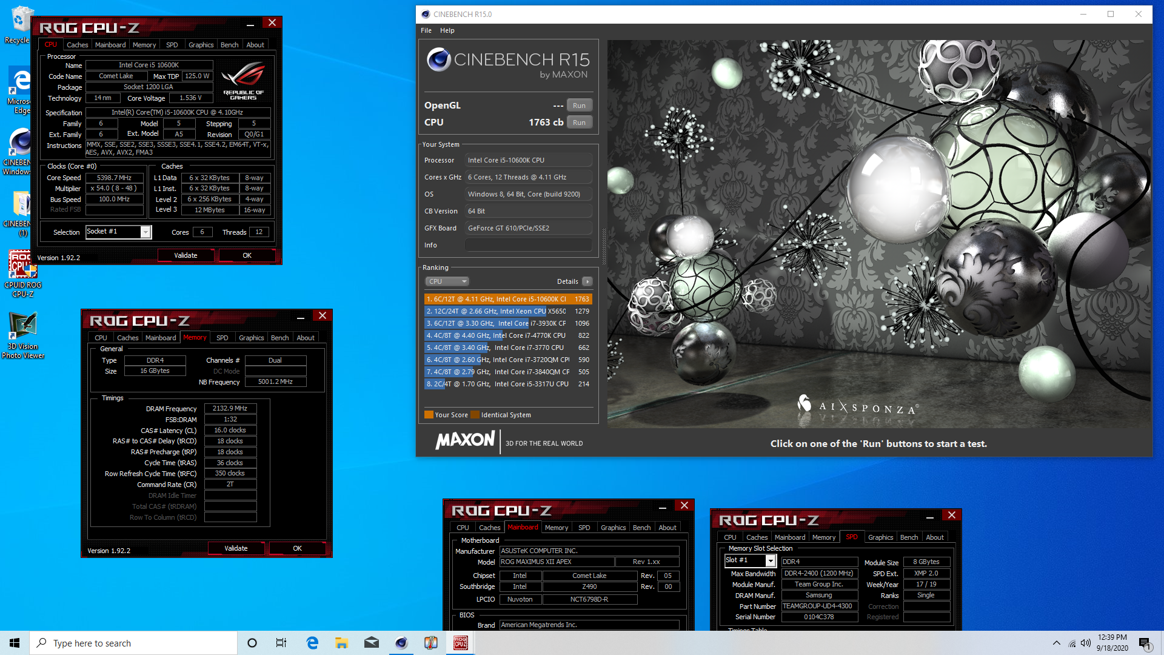The image size is (1164, 655).
Task: Open Task View on taskbar
Action: 281,643
